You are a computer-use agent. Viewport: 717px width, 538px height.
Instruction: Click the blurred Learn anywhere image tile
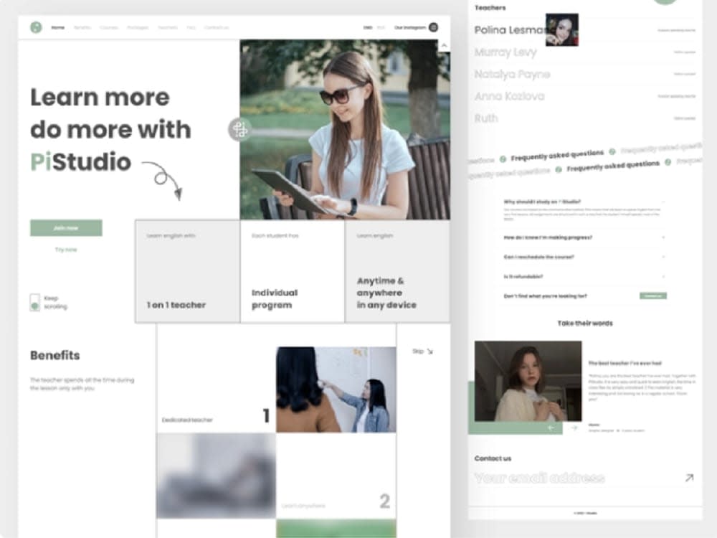coord(217,476)
